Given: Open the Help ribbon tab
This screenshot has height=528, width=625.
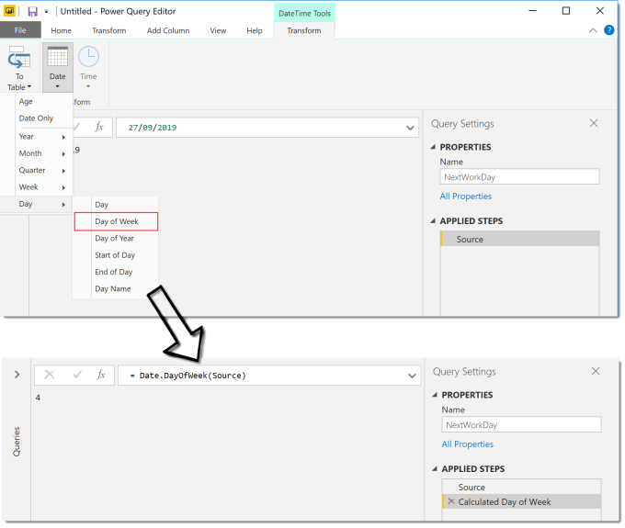Looking at the screenshot, I should tap(255, 30).
